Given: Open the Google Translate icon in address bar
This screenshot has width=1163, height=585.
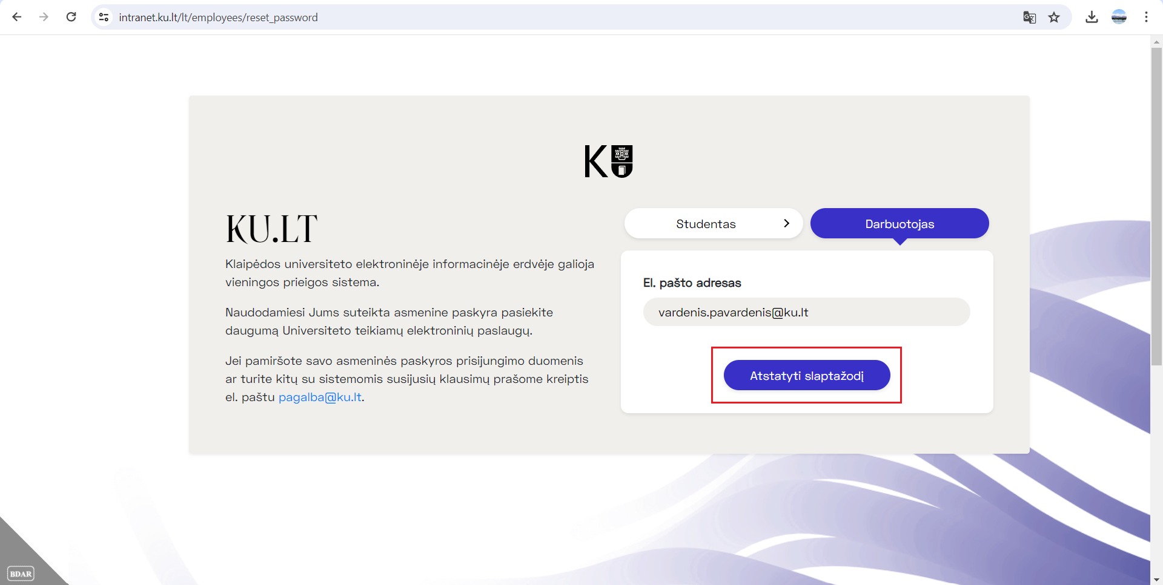Looking at the screenshot, I should [1029, 17].
